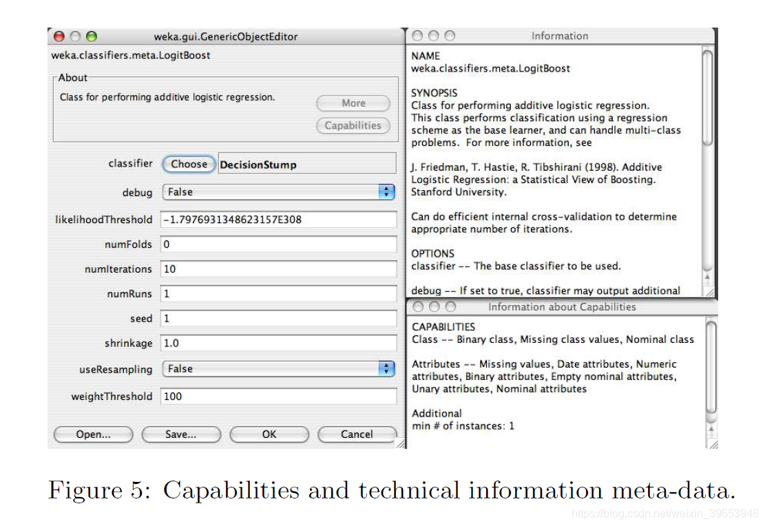Click the Capabilities window scrollbar thumb
The image size is (765, 526).
pyautogui.click(x=712, y=368)
